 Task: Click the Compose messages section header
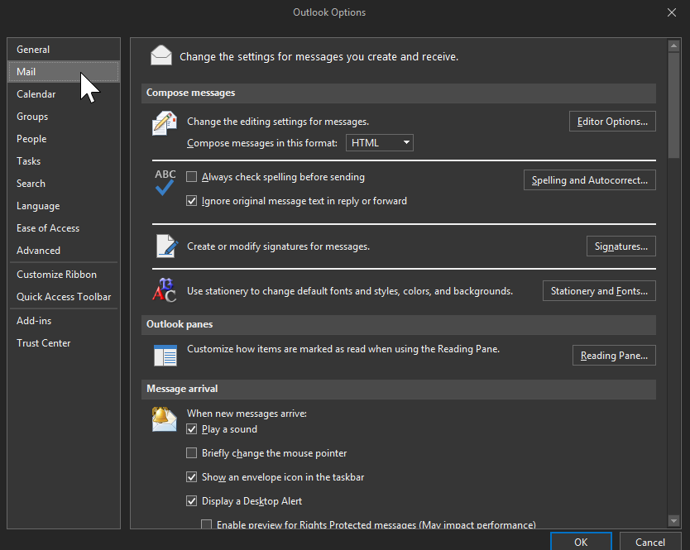(399, 93)
